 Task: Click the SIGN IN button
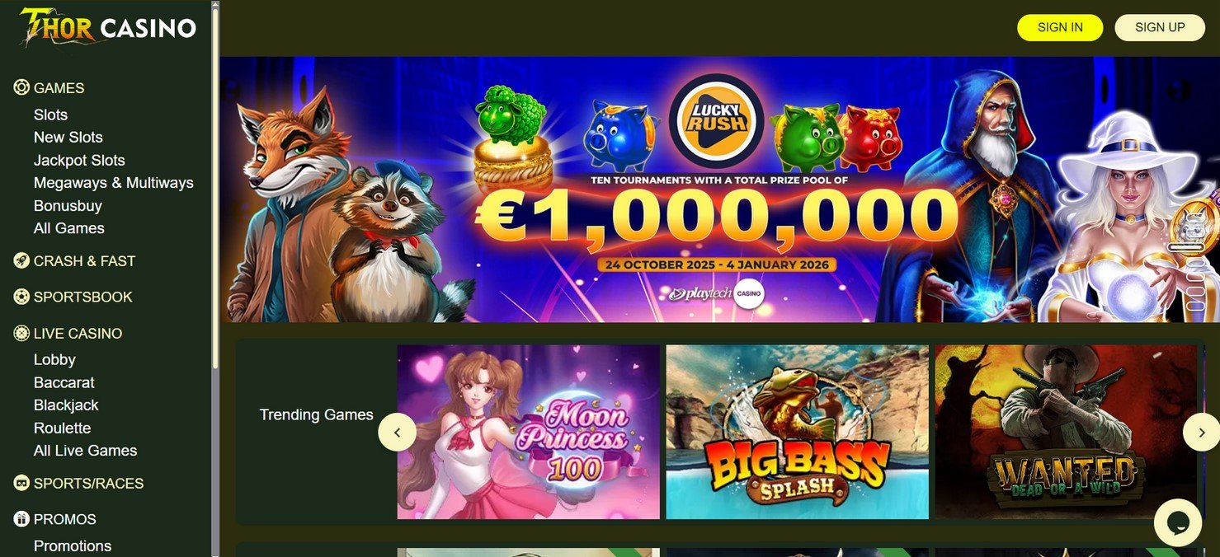point(1060,27)
